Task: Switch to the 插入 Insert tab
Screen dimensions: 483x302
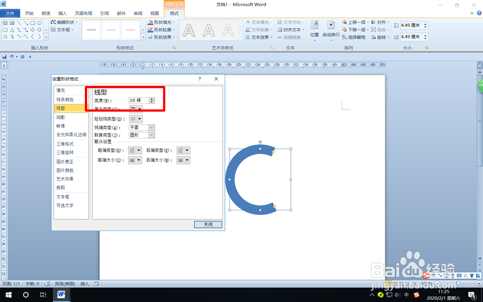Action: 63,13
